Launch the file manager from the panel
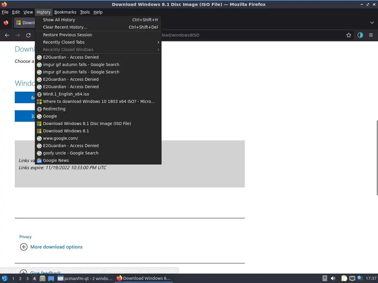 click(43, 278)
